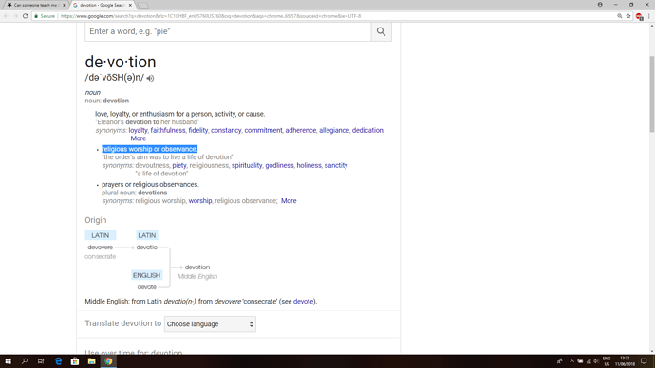This screenshot has width=655, height=368.
Task: Open the Windows Start menu
Action: pyautogui.click(x=8, y=361)
